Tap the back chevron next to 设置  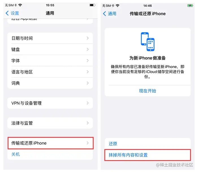pos(7,13)
